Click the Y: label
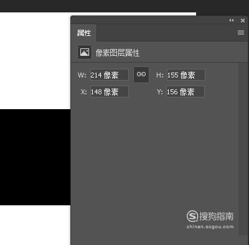The image size is (249, 245). pyautogui.click(x=159, y=92)
